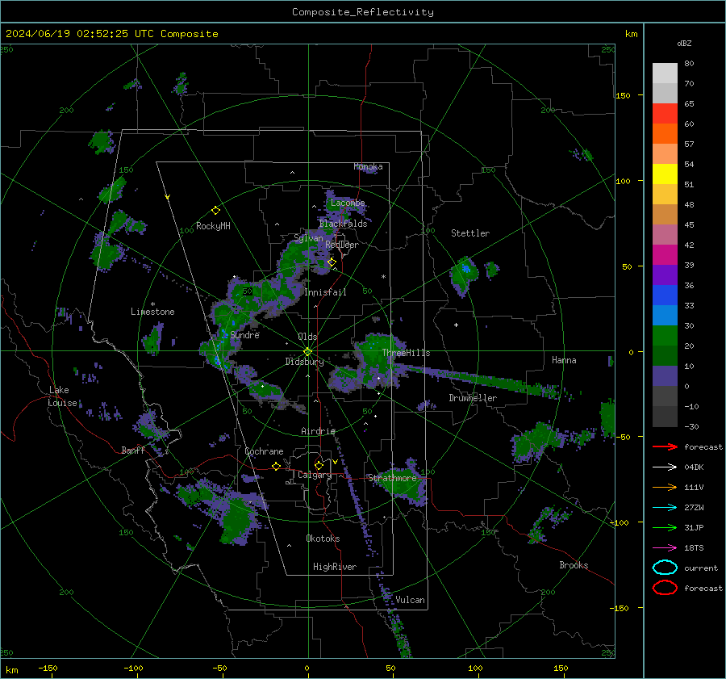Click the Drumheller city label
The height and width of the screenshot is (679, 726).
tap(473, 398)
